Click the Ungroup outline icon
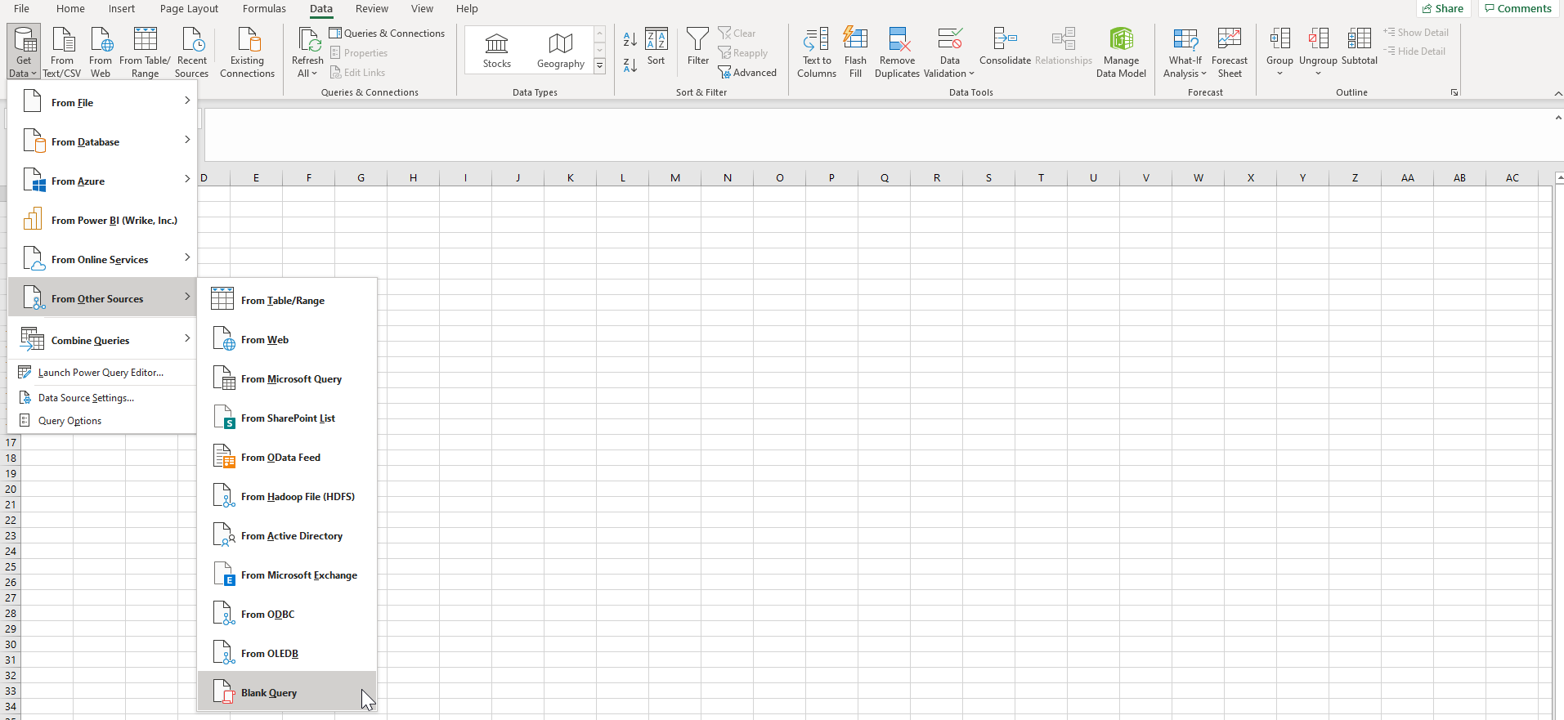 click(1318, 39)
